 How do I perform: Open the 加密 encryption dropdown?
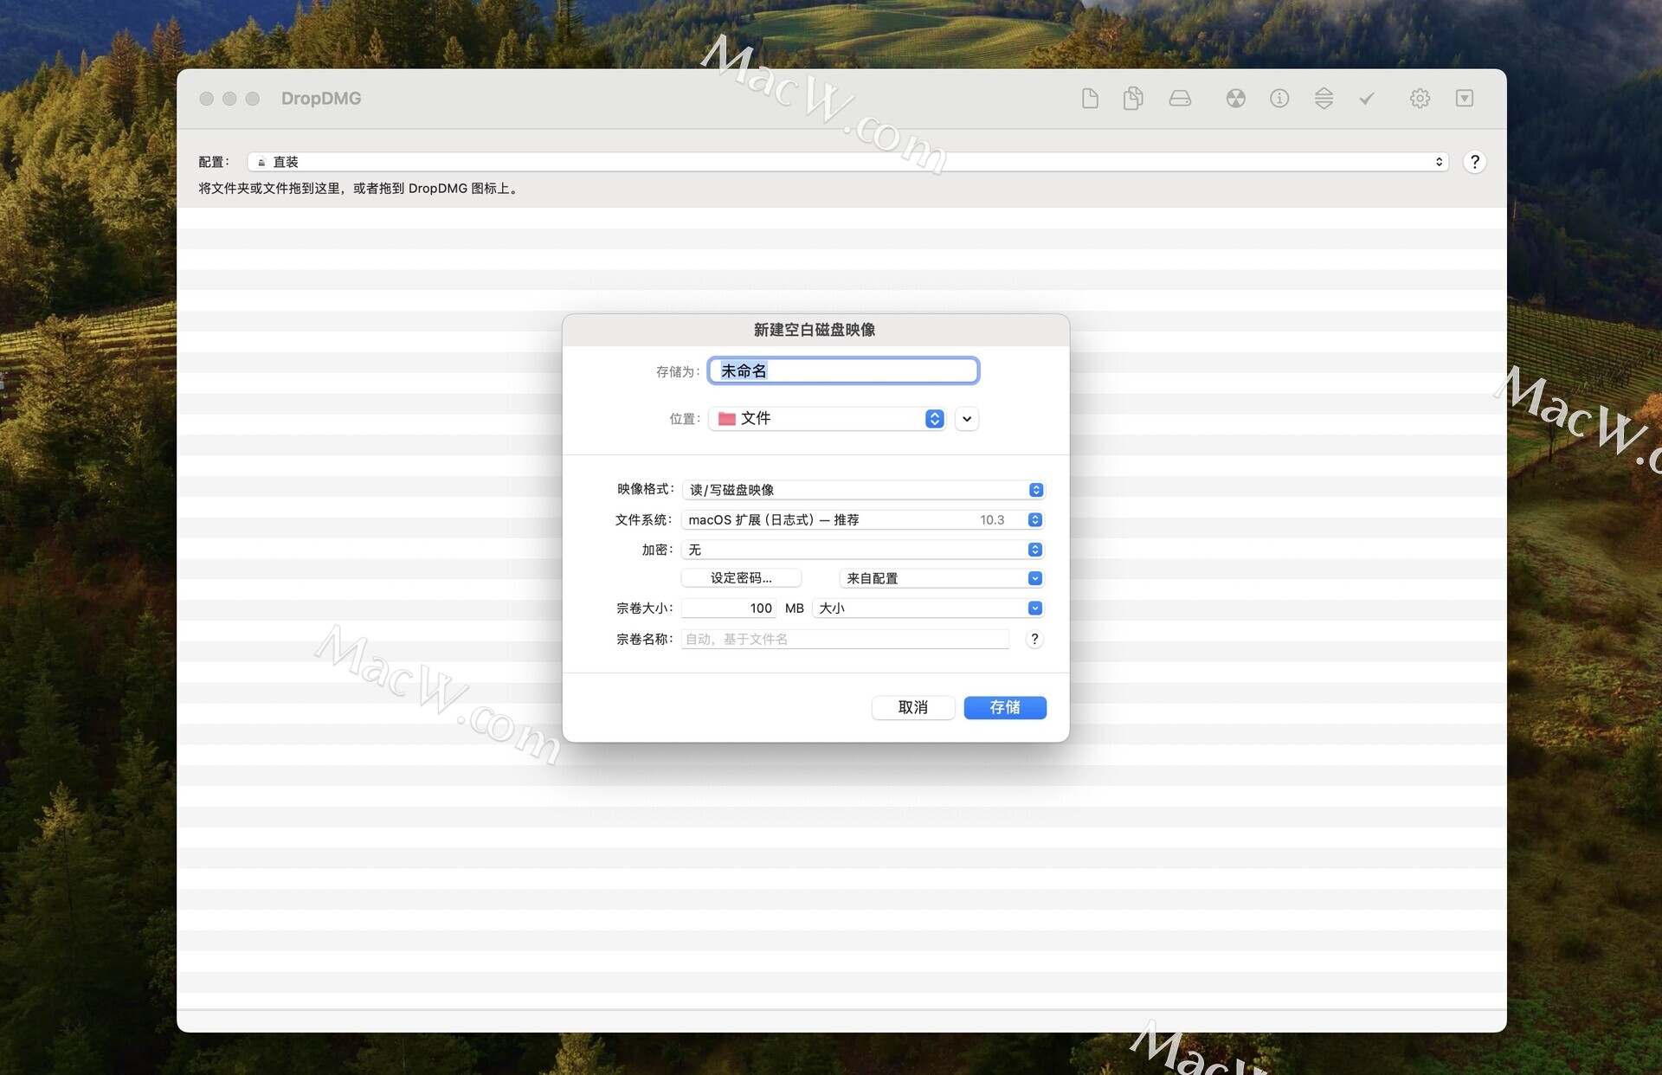tap(863, 550)
